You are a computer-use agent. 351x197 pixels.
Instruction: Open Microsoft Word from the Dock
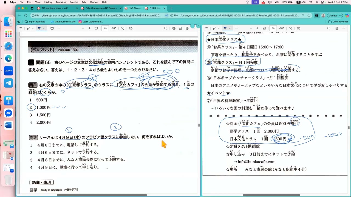[8, 126]
